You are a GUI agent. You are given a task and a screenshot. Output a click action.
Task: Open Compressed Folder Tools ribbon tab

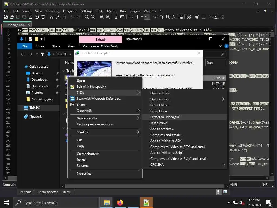coord(101,46)
